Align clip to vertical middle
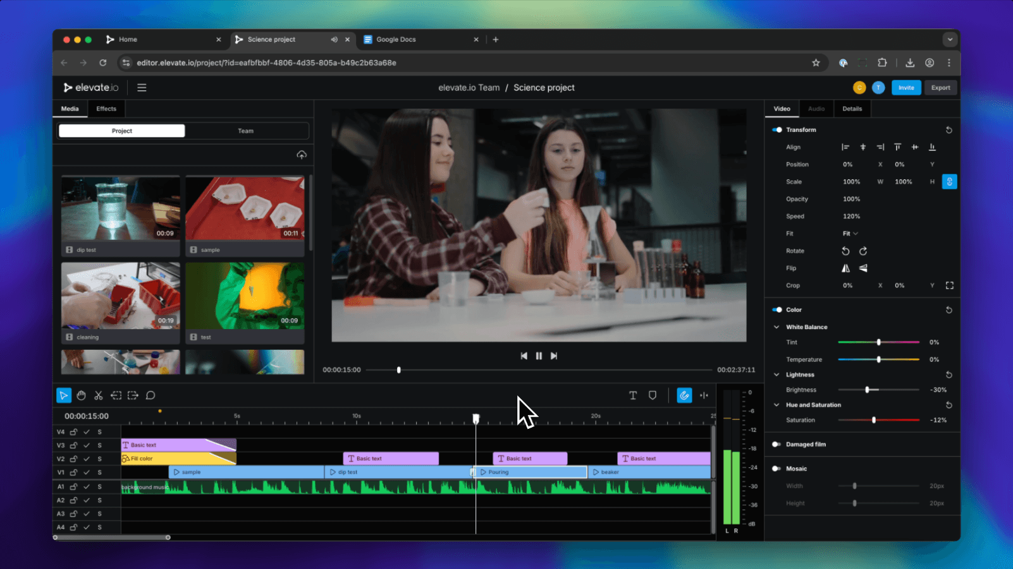The height and width of the screenshot is (569, 1013). [915, 147]
